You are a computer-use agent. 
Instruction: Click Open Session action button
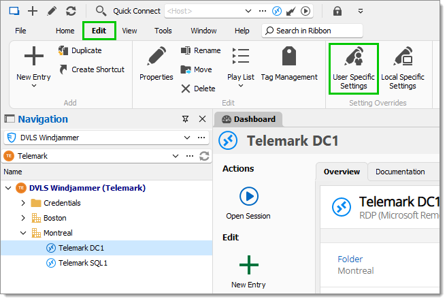point(248,203)
